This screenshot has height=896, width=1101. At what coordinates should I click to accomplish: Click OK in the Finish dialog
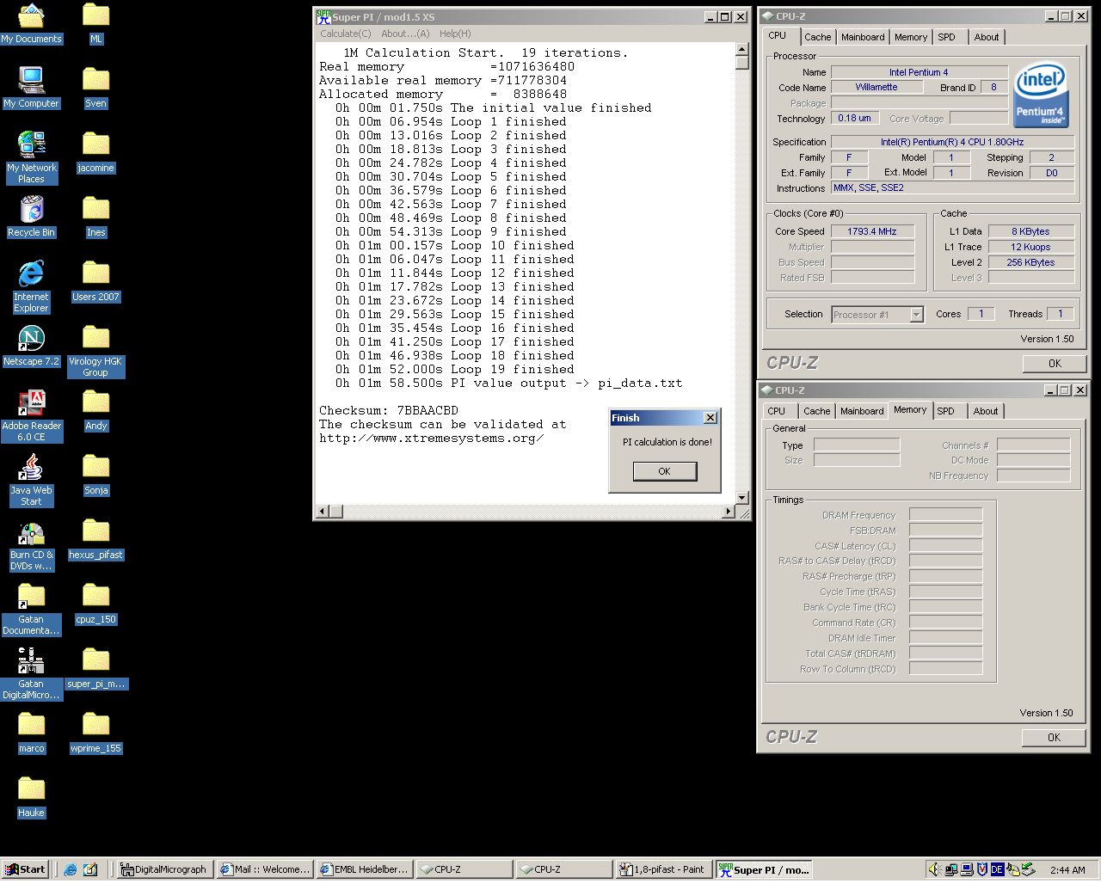pos(664,471)
